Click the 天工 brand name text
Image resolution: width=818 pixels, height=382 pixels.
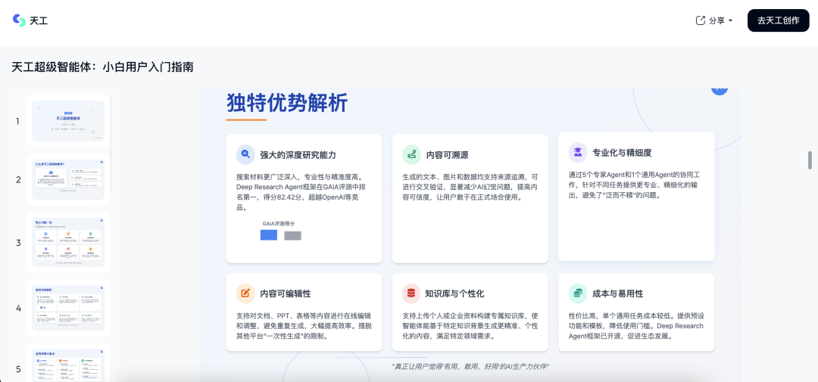(39, 21)
